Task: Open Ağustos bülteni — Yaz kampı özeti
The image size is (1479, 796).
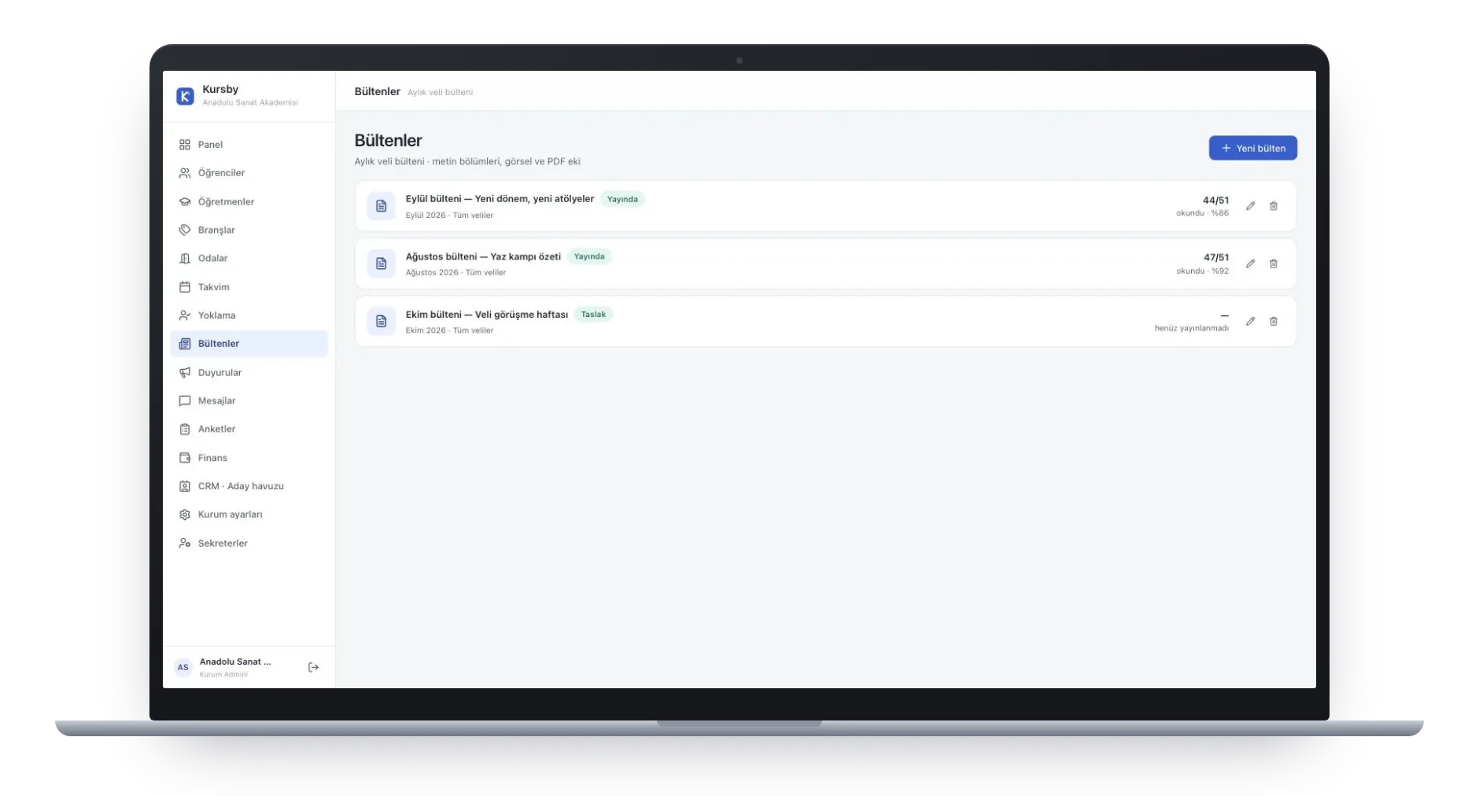Action: click(x=483, y=256)
